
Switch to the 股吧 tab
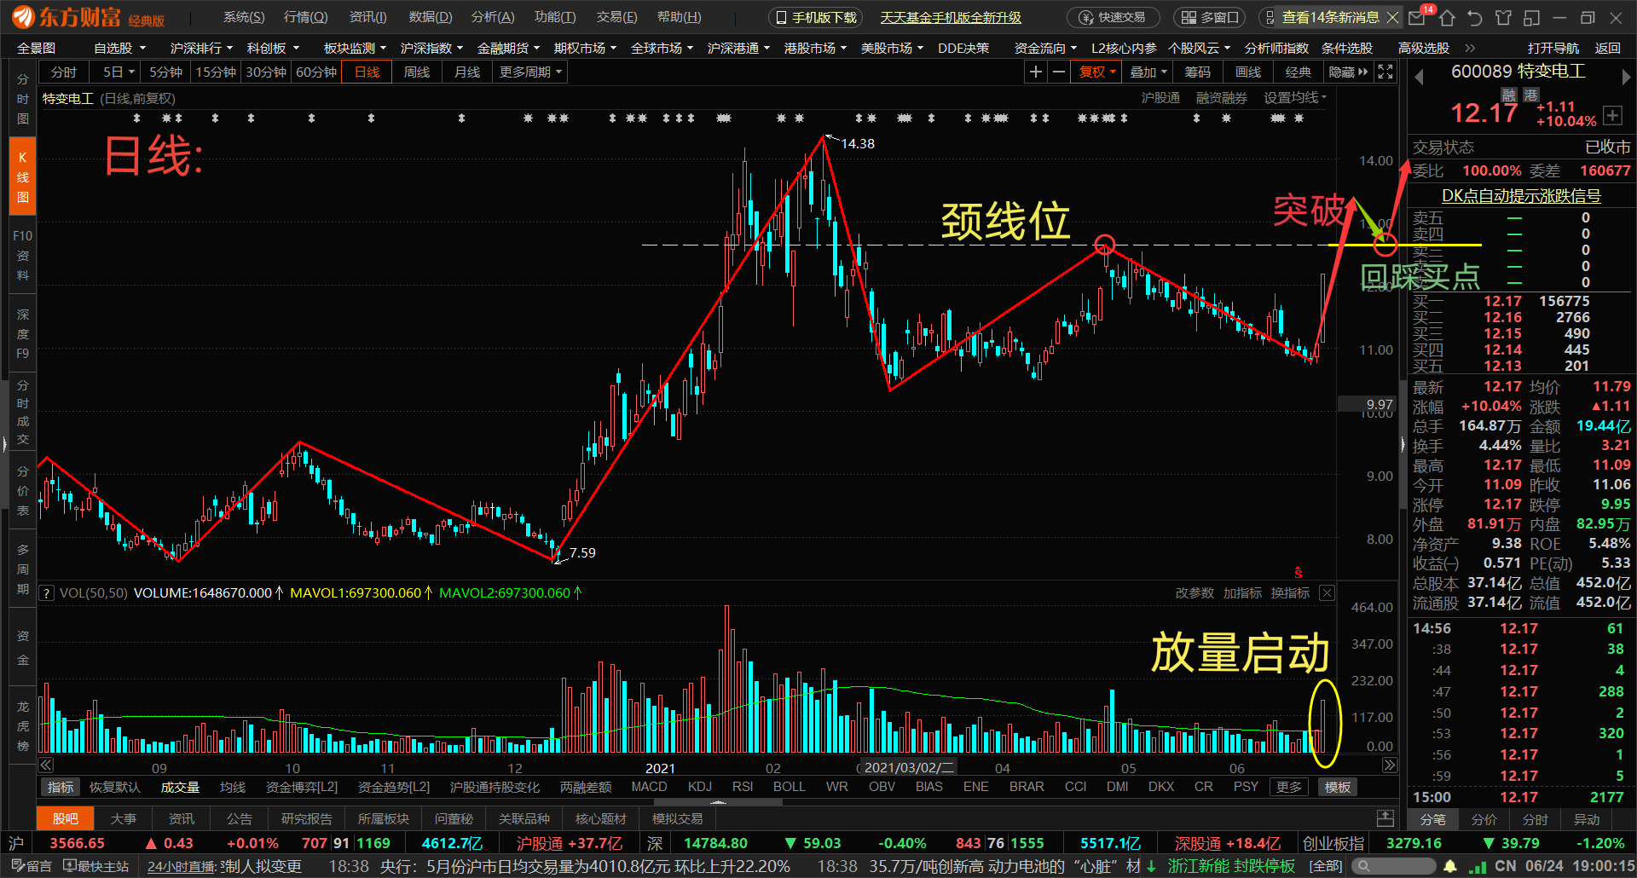(66, 818)
